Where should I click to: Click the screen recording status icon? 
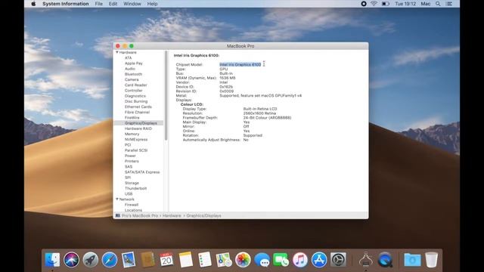click(x=364, y=4)
